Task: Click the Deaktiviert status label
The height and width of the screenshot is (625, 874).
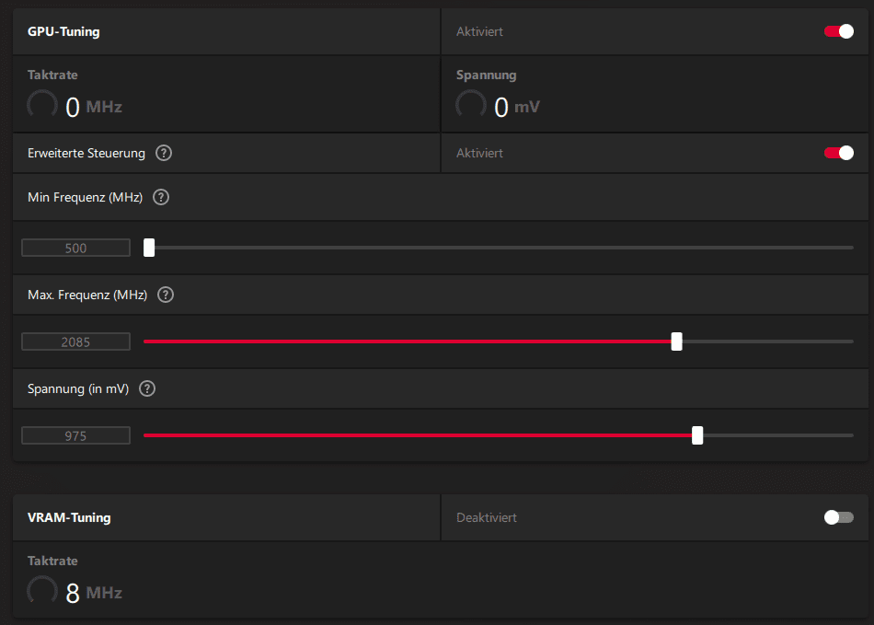Action: [x=487, y=517]
